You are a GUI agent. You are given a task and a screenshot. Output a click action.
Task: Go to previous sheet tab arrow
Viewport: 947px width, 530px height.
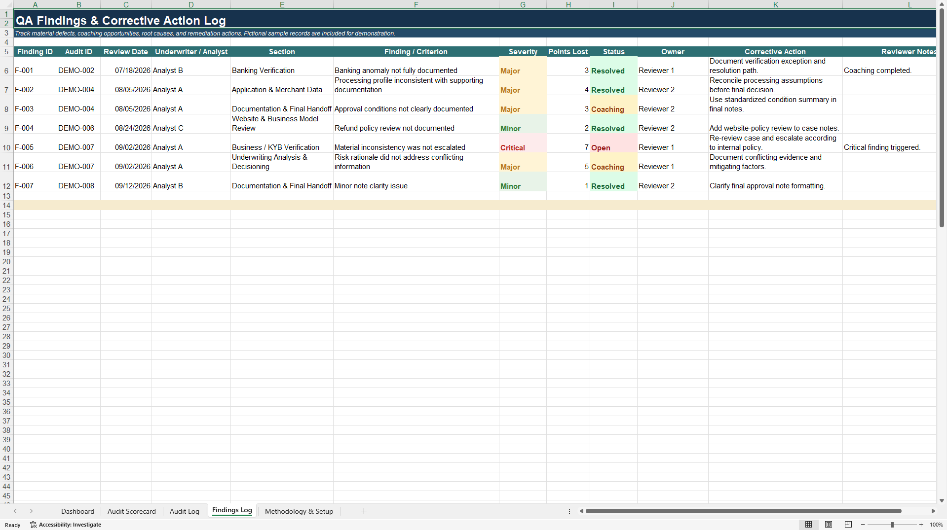[x=15, y=511]
